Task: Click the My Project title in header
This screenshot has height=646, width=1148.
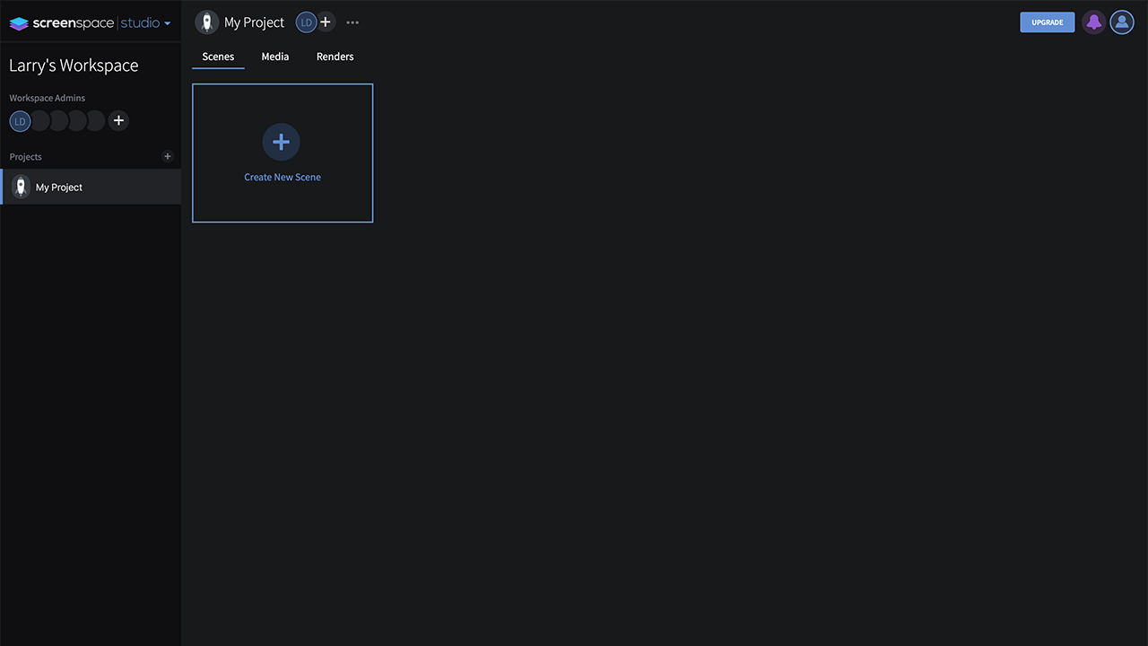Action: (x=254, y=22)
